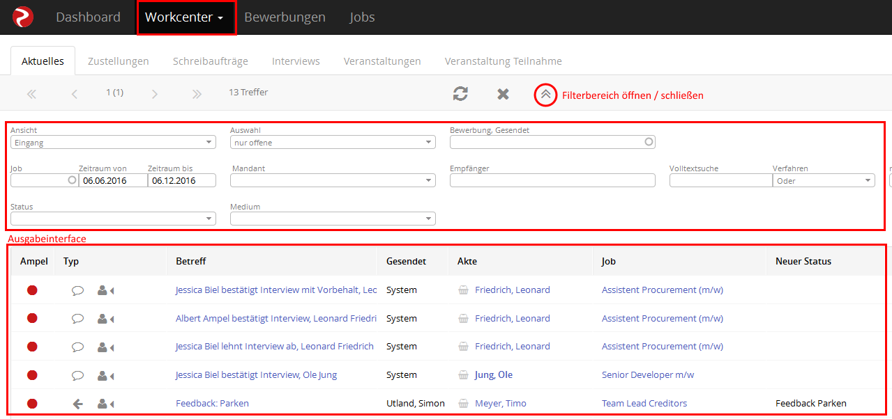Open Bewerbungen in top navigation
The image size is (892, 419).
[285, 17]
